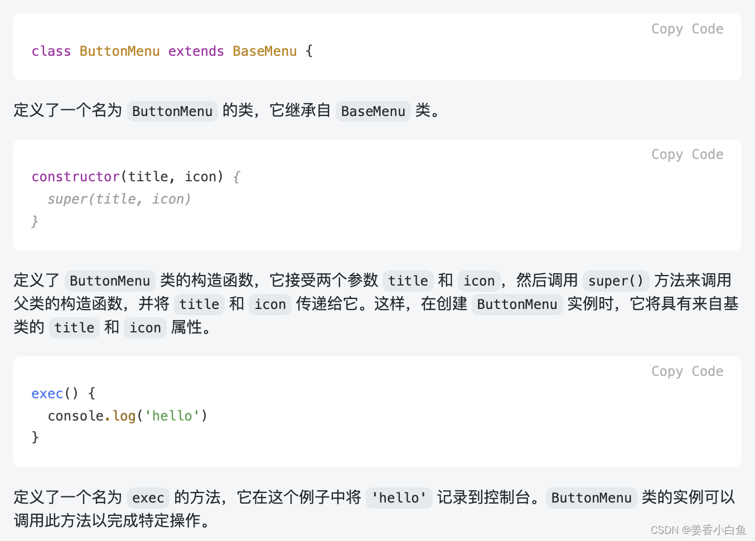Click the 'class ButtonMenu extends BaseMenu {' code line

[172, 51]
